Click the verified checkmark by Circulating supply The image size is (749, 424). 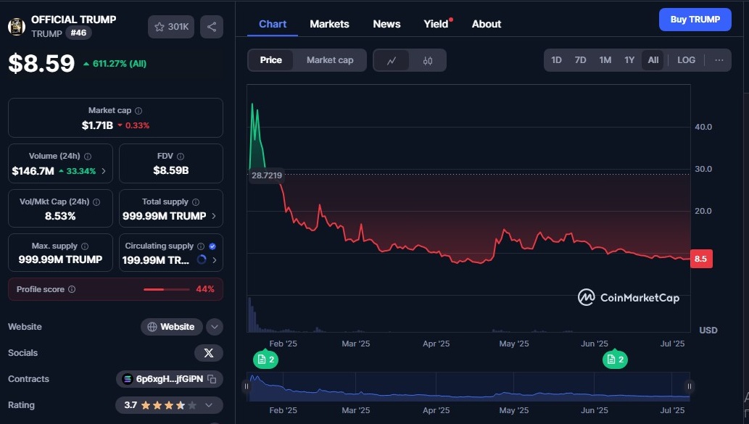(x=212, y=246)
